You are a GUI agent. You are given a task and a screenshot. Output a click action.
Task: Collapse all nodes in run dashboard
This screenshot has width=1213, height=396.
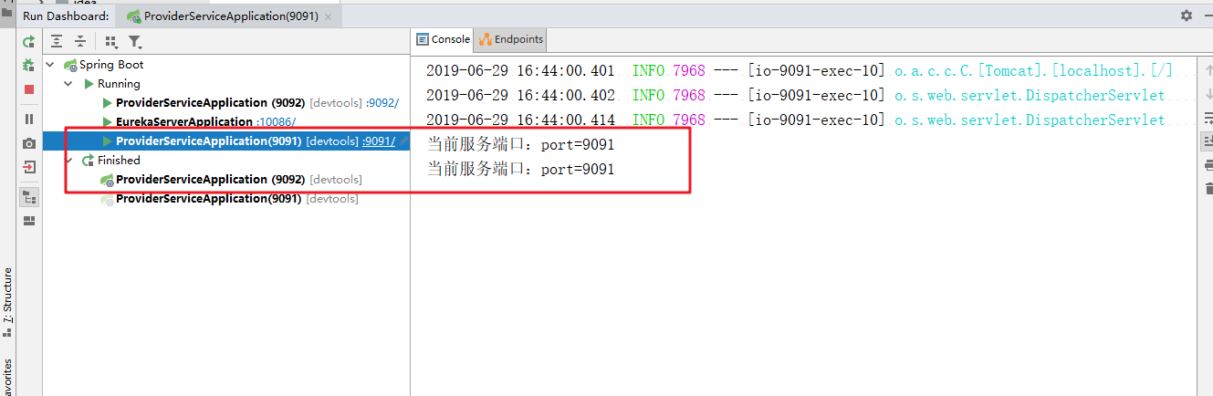(x=80, y=41)
